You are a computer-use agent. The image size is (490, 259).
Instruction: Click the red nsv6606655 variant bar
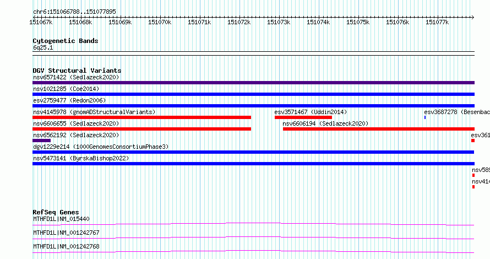141,129
